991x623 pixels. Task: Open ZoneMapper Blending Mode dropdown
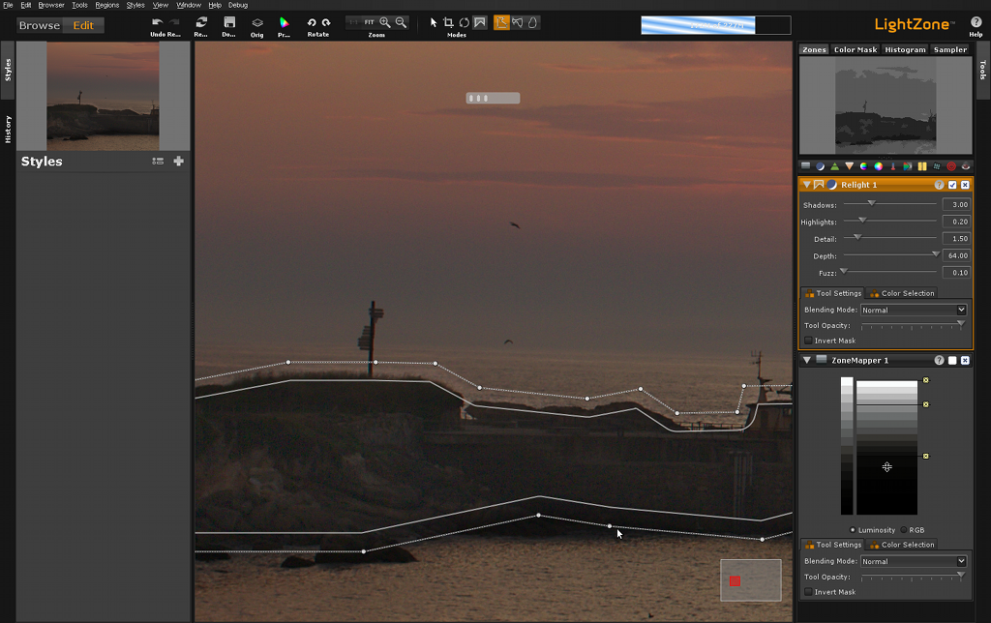914,561
